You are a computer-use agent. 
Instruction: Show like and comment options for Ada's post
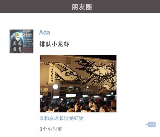(151, 125)
